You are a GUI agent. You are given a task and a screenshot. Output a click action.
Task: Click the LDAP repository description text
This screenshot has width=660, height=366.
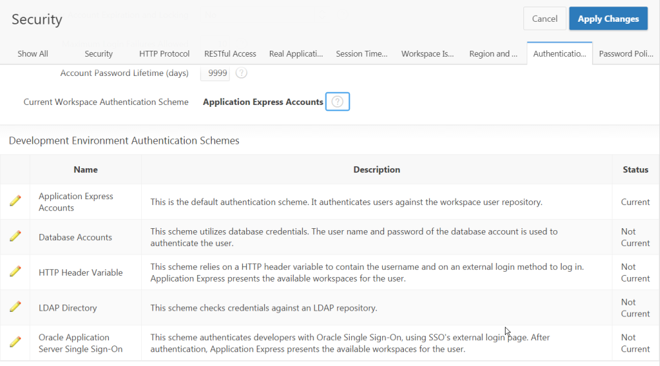pos(263,308)
